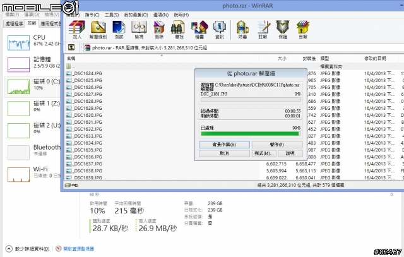Click the 尋找 (Find) binoculars icon
The width and height of the screenshot is (404, 257).
click(x=179, y=30)
